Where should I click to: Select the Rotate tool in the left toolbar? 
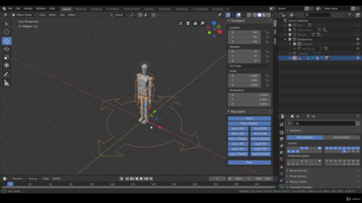(x=7, y=49)
